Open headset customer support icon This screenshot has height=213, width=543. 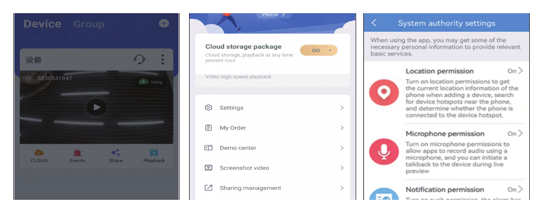[x=139, y=59]
